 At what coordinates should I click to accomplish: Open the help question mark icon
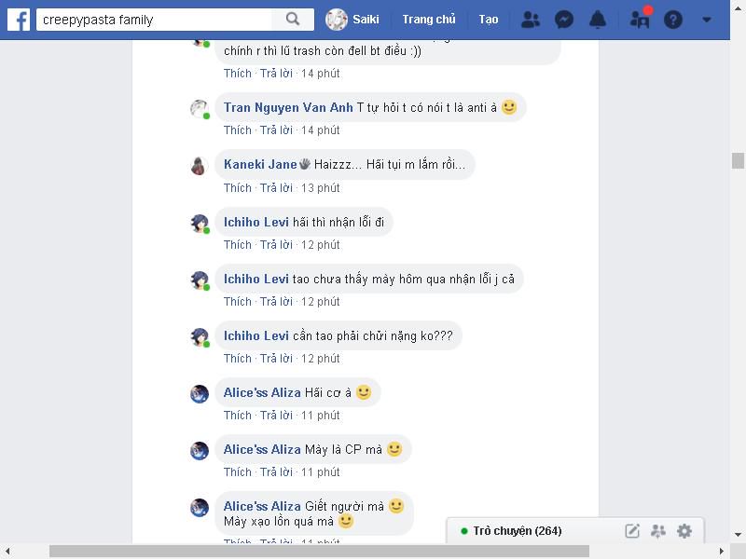pos(673,20)
